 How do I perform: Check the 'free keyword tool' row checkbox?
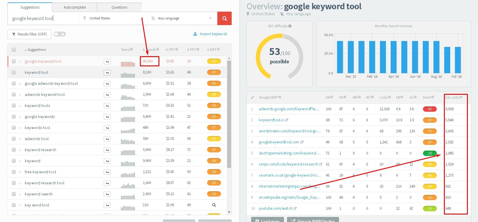pyautogui.click(x=14, y=172)
